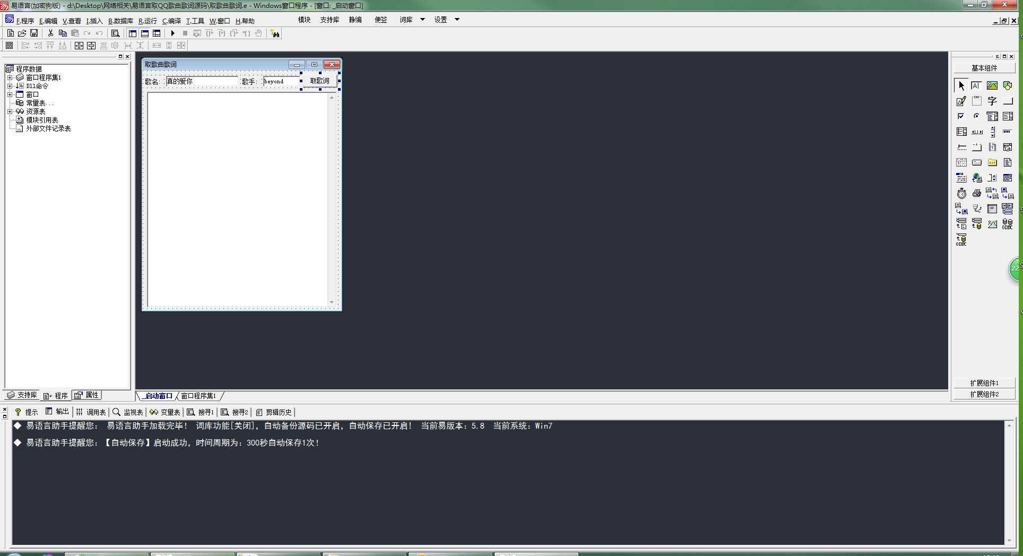Click the 取歌词 button in form
Image resolution: width=1023 pixels, height=556 pixels.
(319, 81)
